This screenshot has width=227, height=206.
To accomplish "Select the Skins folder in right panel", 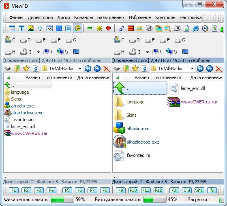I will click(125, 115).
